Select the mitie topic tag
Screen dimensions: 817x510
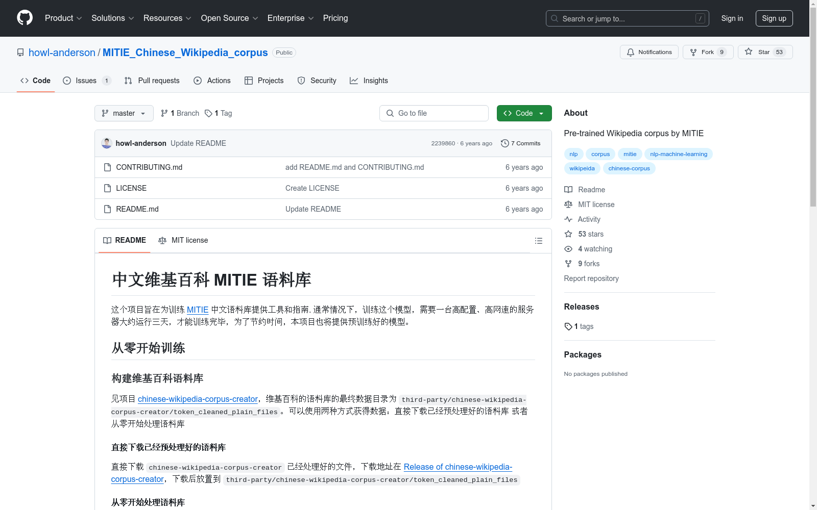[630, 154]
